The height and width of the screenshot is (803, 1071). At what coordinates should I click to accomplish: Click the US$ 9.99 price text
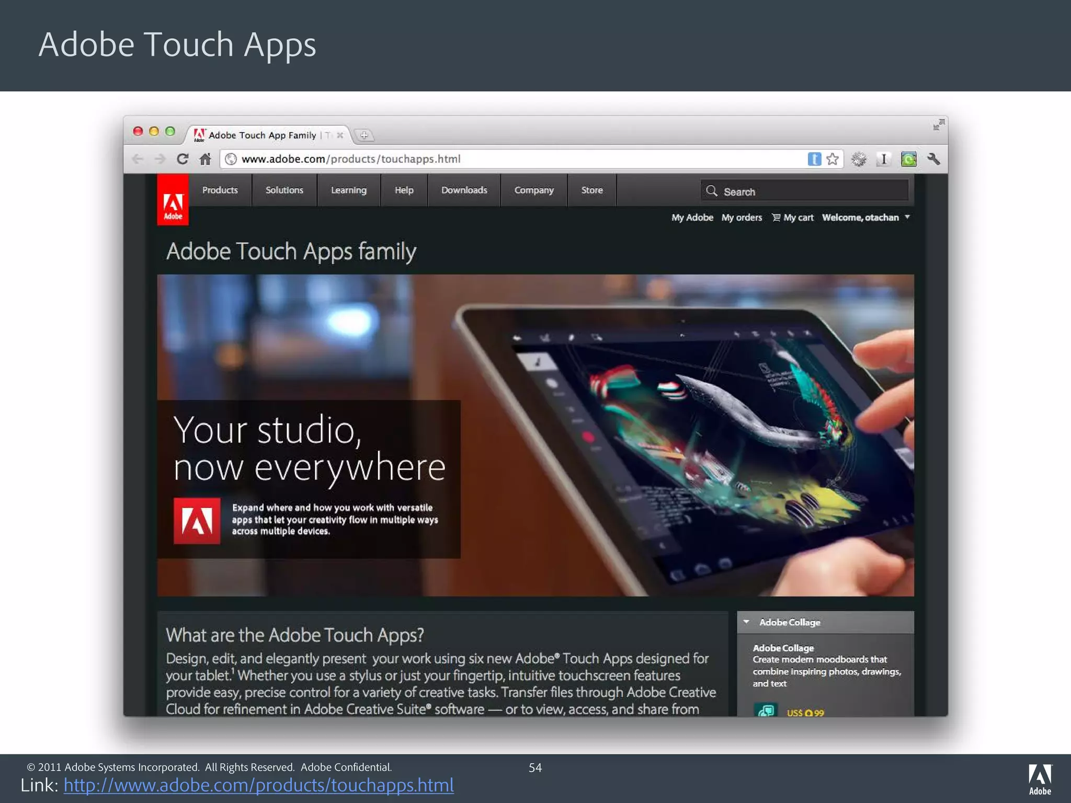(805, 712)
